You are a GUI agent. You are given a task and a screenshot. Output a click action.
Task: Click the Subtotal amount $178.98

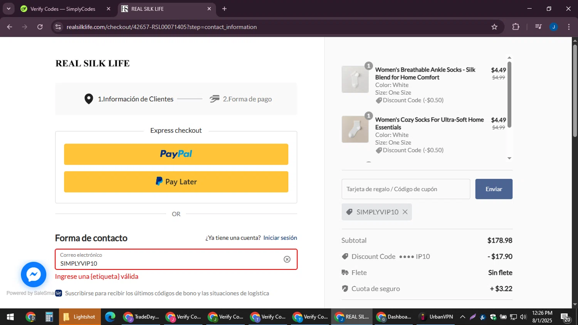tap(500, 241)
